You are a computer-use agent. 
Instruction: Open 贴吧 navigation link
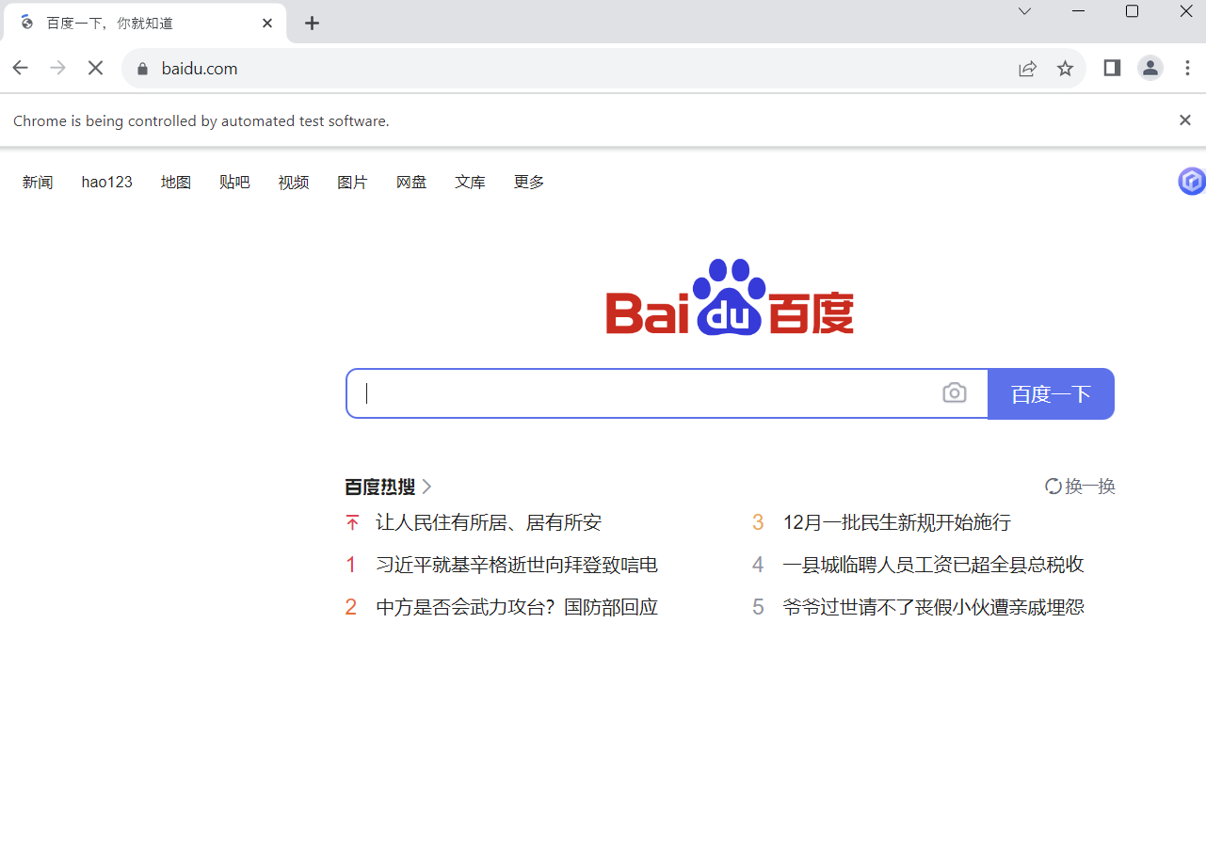tap(234, 182)
